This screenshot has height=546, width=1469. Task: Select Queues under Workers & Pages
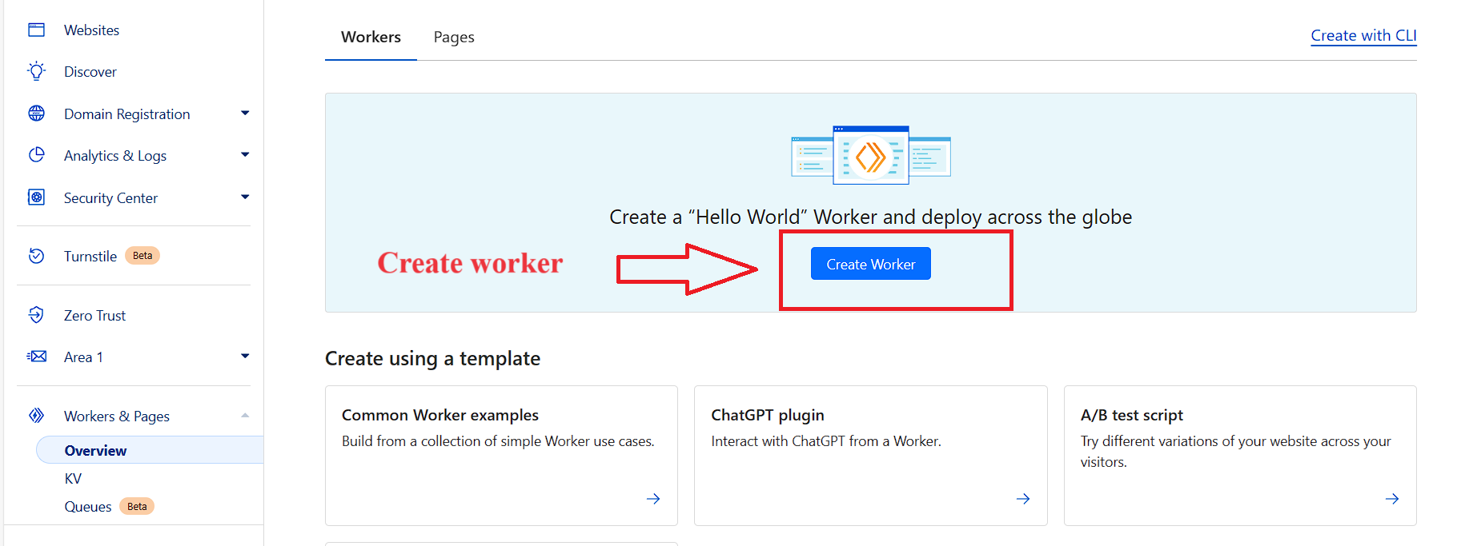(88, 507)
